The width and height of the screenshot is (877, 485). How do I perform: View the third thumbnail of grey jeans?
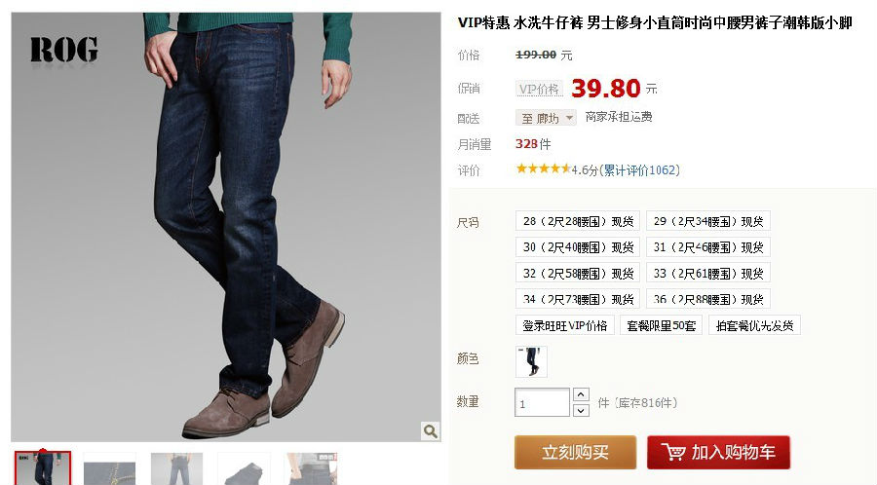176,469
